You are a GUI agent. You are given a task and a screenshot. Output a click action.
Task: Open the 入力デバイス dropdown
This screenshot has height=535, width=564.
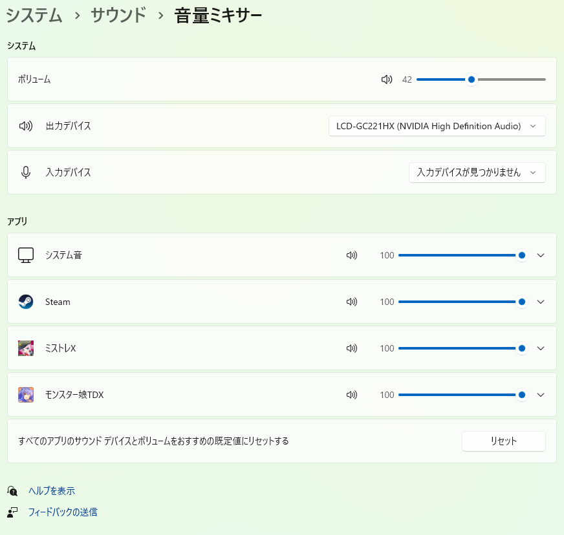[x=477, y=173]
